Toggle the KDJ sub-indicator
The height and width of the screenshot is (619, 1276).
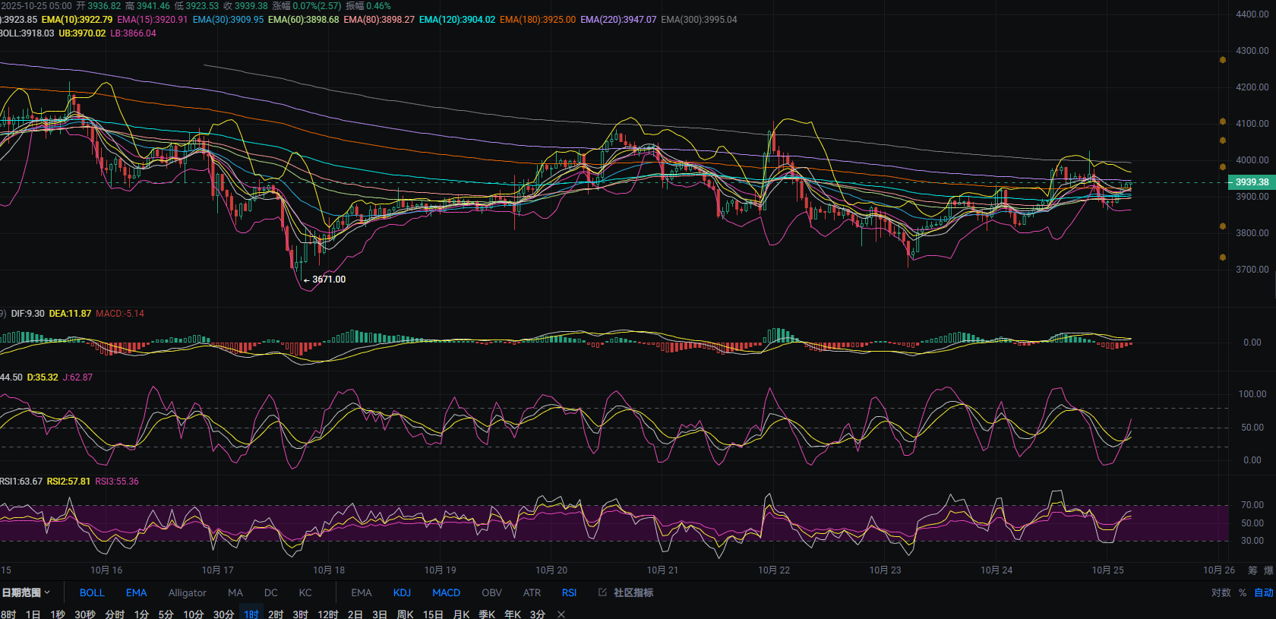click(x=402, y=592)
